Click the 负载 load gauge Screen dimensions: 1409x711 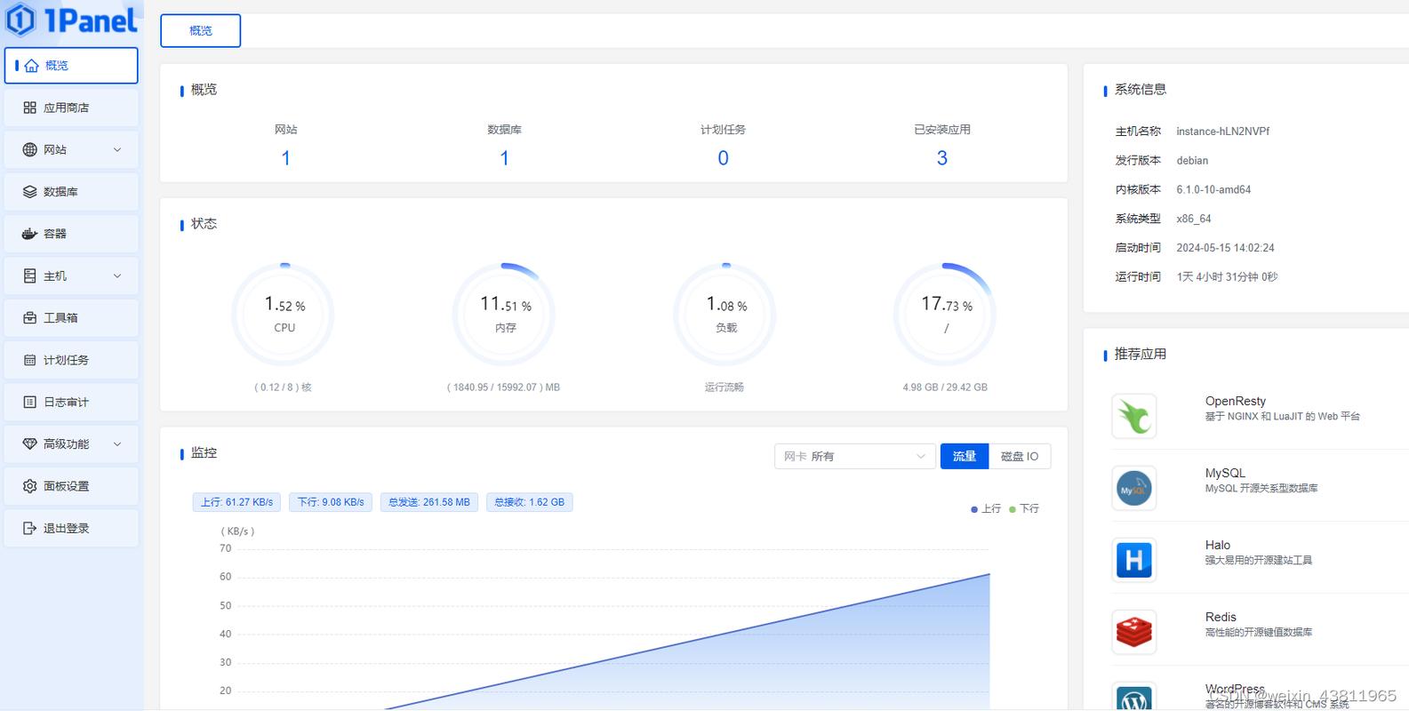725,315
